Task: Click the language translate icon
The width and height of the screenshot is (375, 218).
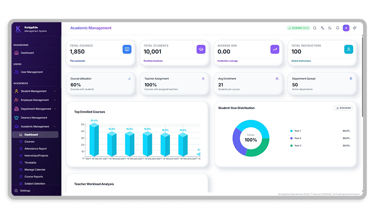Action: (x=322, y=28)
